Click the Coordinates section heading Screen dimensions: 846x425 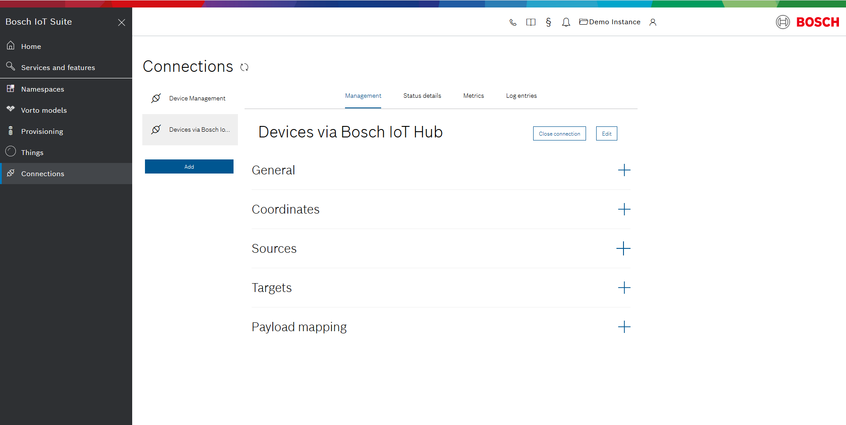coord(286,209)
